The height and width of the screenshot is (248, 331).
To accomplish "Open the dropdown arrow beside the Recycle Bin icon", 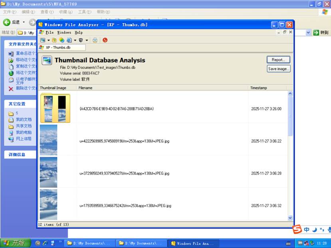I will (87, 40).
